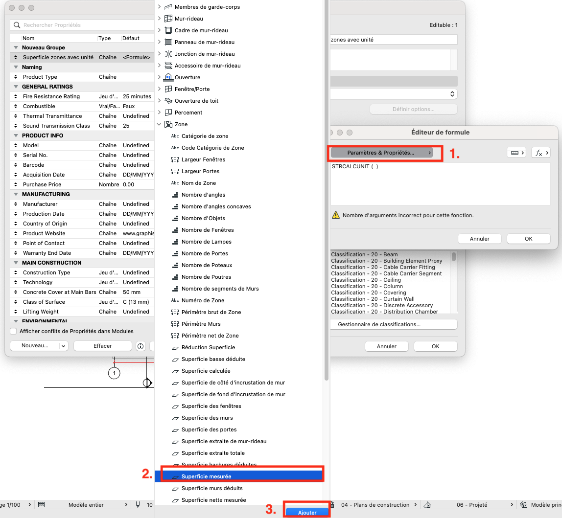The height and width of the screenshot is (518, 562).
Task: Click OK in the Éditeur de formule dialog
Action: coord(528,239)
